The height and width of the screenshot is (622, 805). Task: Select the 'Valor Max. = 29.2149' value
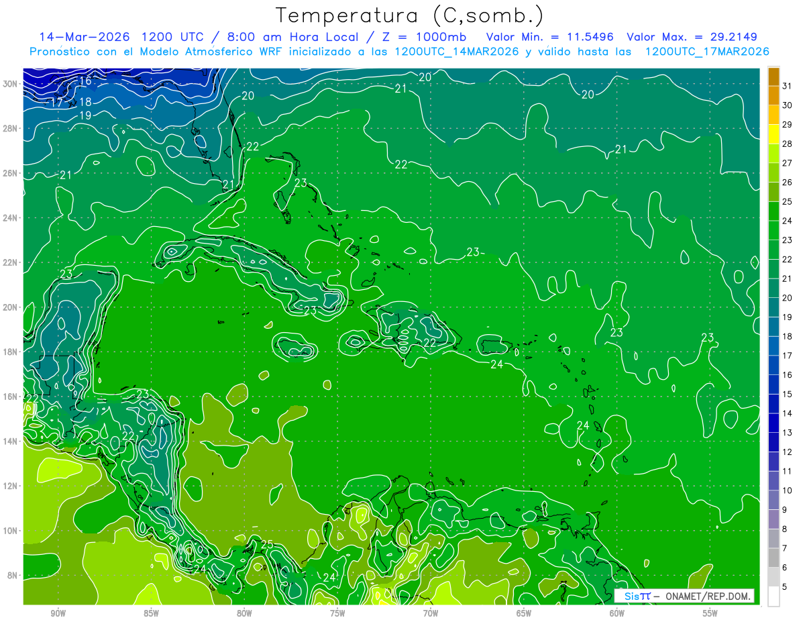click(692, 37)
